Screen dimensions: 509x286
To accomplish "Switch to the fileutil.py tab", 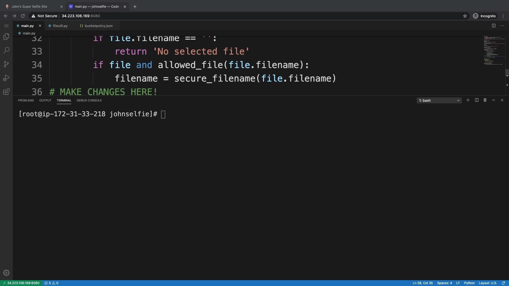I will pos(60,26).
